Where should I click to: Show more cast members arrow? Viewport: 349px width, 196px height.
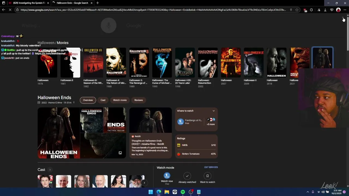tap(144, 183)
